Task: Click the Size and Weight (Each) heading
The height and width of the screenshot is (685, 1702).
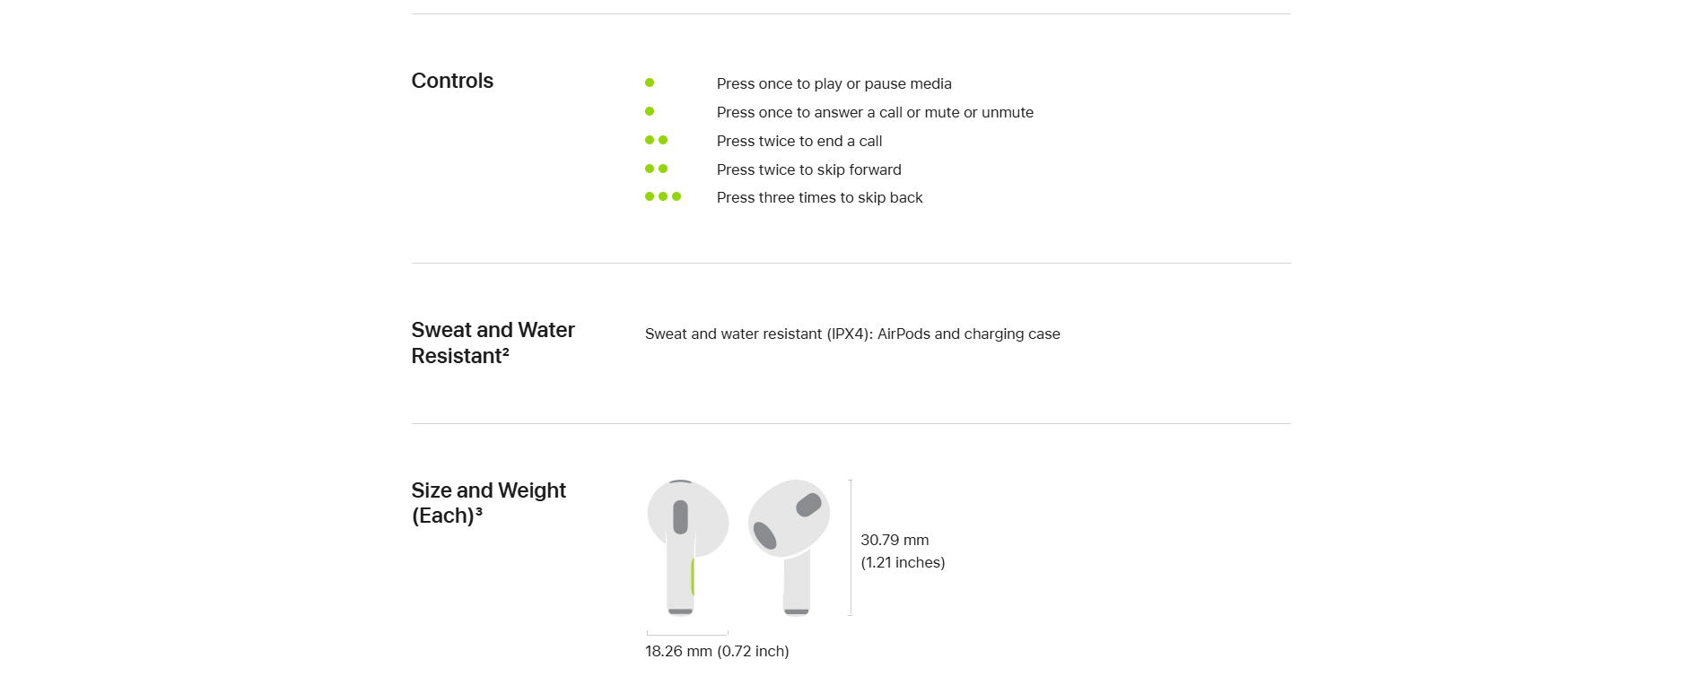Action: (x=488, y=503)
